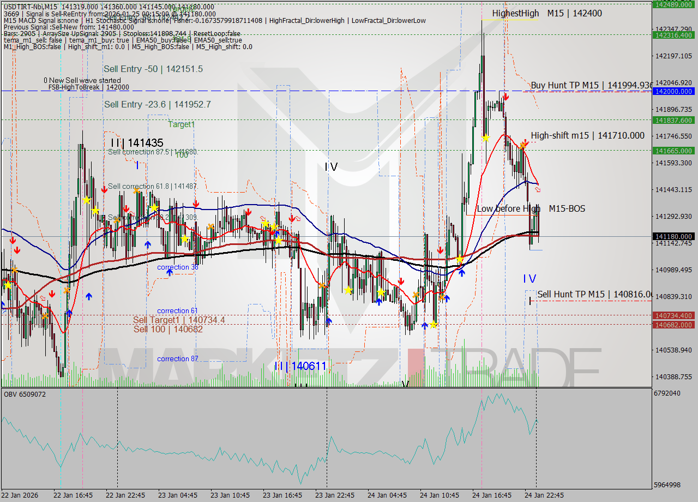This screenshot has width=698, height=502.
Task: Select the black 141180.000 current price marker
Action: [x=675, y=237]
